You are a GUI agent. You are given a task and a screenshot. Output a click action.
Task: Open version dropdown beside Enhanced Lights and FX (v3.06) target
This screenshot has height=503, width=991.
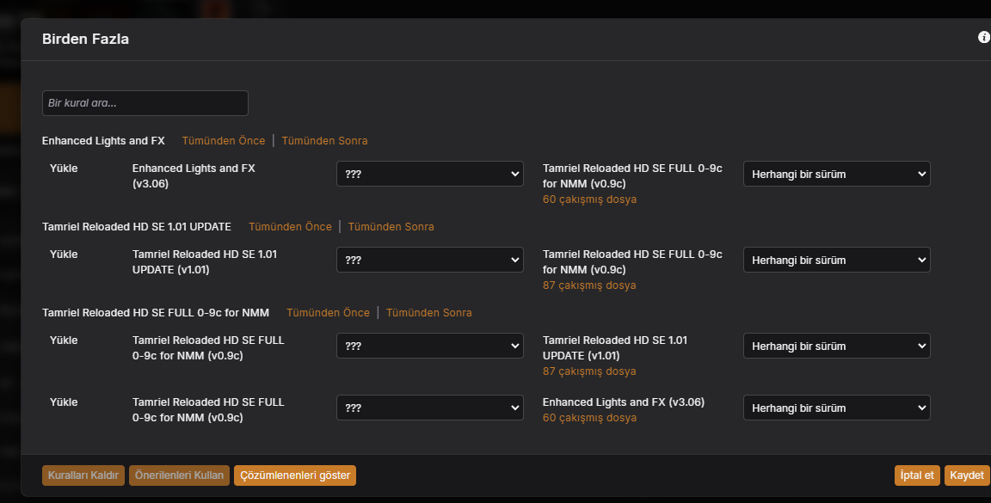[837, 408]
